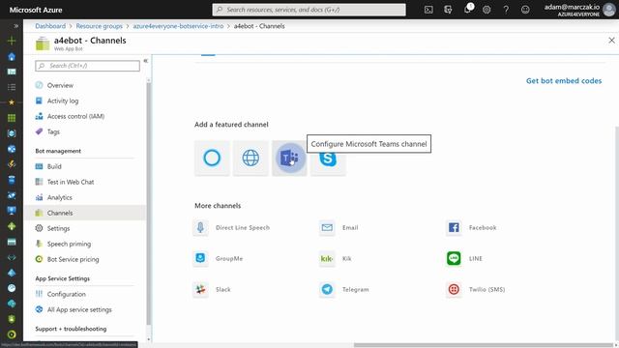Collapse the resource menu panel

[x=146, y=61]
